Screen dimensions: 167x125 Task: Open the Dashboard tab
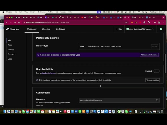coord(32,29)
